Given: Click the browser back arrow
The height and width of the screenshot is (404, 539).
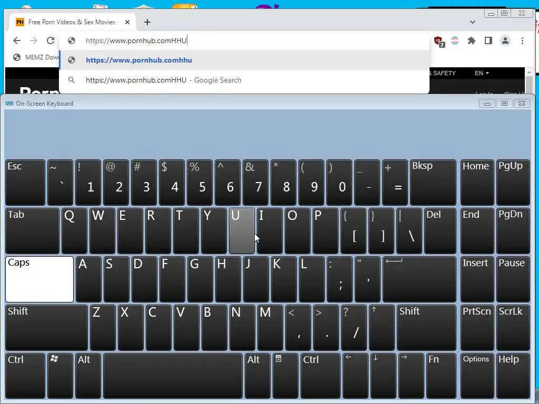Looking at the screenshot, I should [x=16, y=41].
